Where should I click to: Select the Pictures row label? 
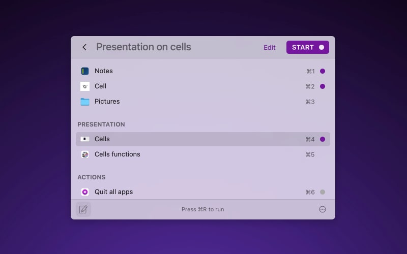click(x=107, y=102)
